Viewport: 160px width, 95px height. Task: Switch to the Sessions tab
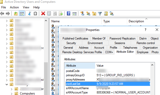coord(120,43)
